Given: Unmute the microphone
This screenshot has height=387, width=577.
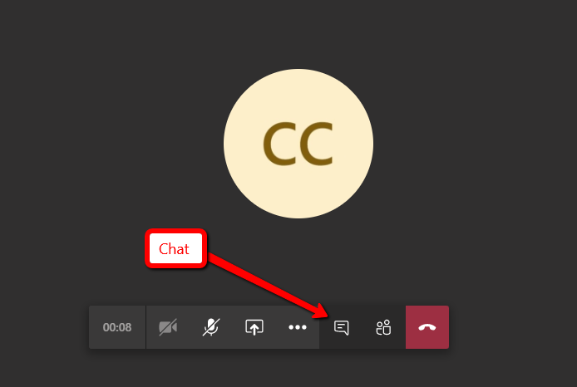Looking at the screenshot, I should 211,327.
